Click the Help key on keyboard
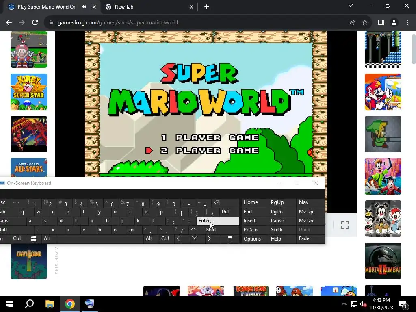This screenshot has height=312, width=416. pyautogui.click(x=282, y=239)
